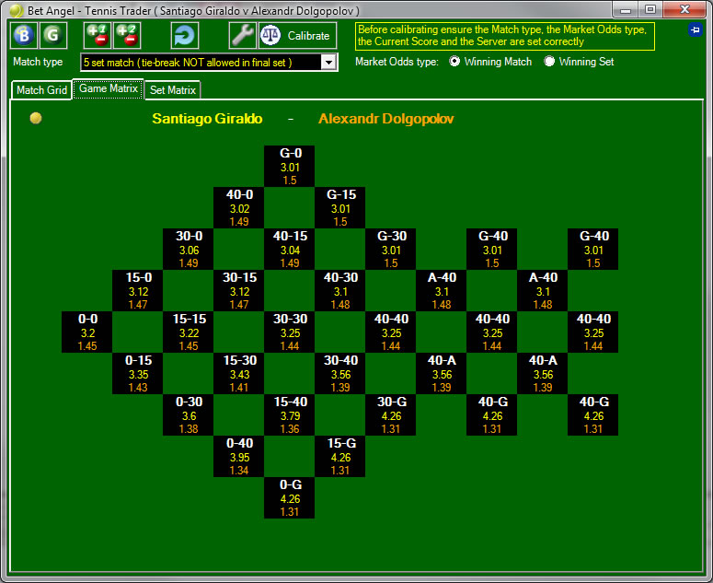Click the Calibrate scales button
Viewport: 713px width, 583px height.
298,36
